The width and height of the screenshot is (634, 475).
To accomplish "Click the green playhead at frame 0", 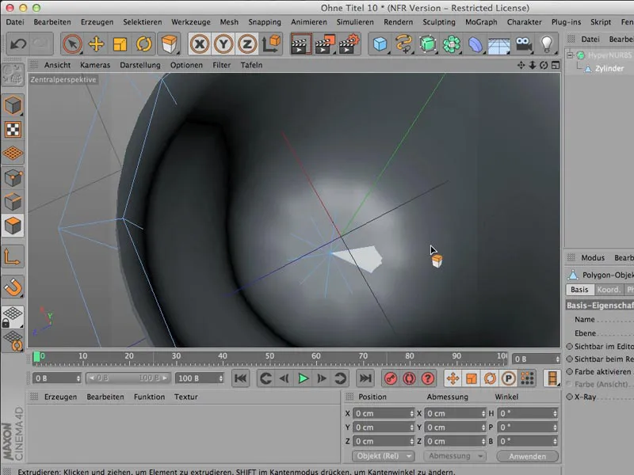I will click(36, 357).
